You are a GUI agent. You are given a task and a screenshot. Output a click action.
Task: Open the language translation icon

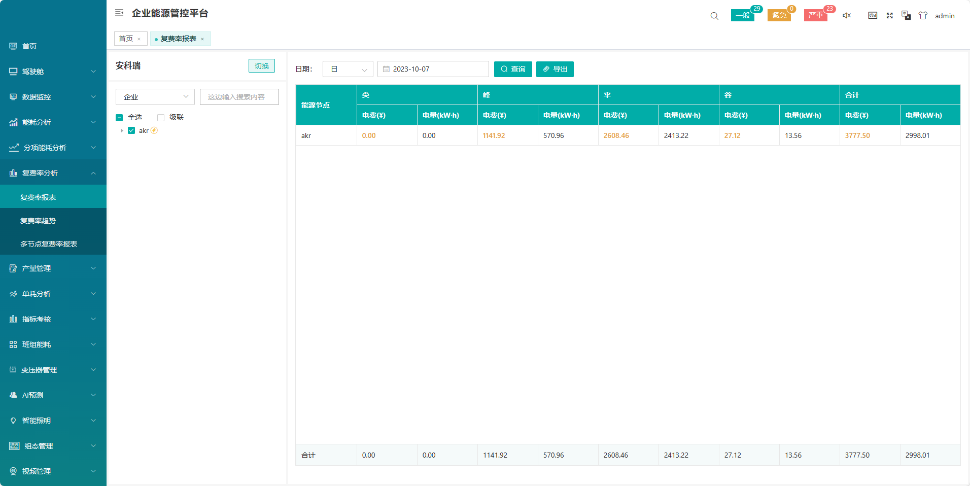tap(906, 16)
